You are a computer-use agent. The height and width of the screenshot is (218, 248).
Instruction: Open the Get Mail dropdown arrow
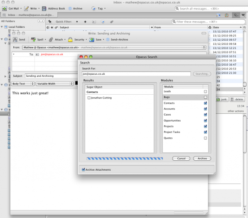pyautogui.click(x=21, y=9)
